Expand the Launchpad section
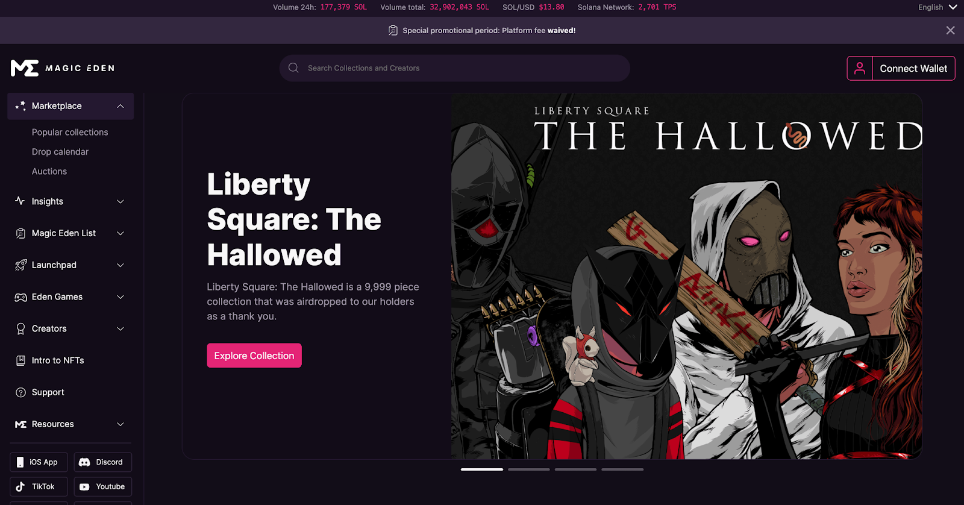Image resolution: width=964 pixels, height=505 pixels. (70, 265)
